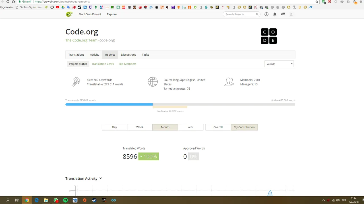Select the Reports tab
This screenshot has width=364, height=204.
(110, 54)
